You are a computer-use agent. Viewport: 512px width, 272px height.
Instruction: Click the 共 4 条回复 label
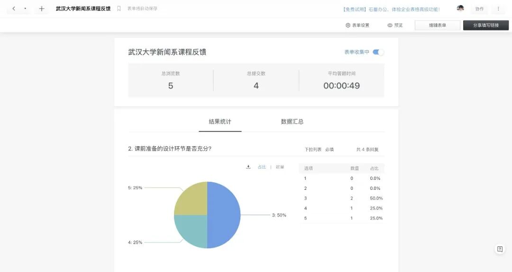pyautogui.click(x=367, y=150)
